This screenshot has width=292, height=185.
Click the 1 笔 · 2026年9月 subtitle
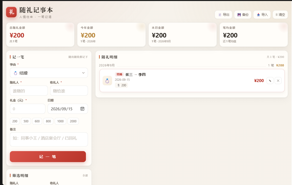point(161,41)
